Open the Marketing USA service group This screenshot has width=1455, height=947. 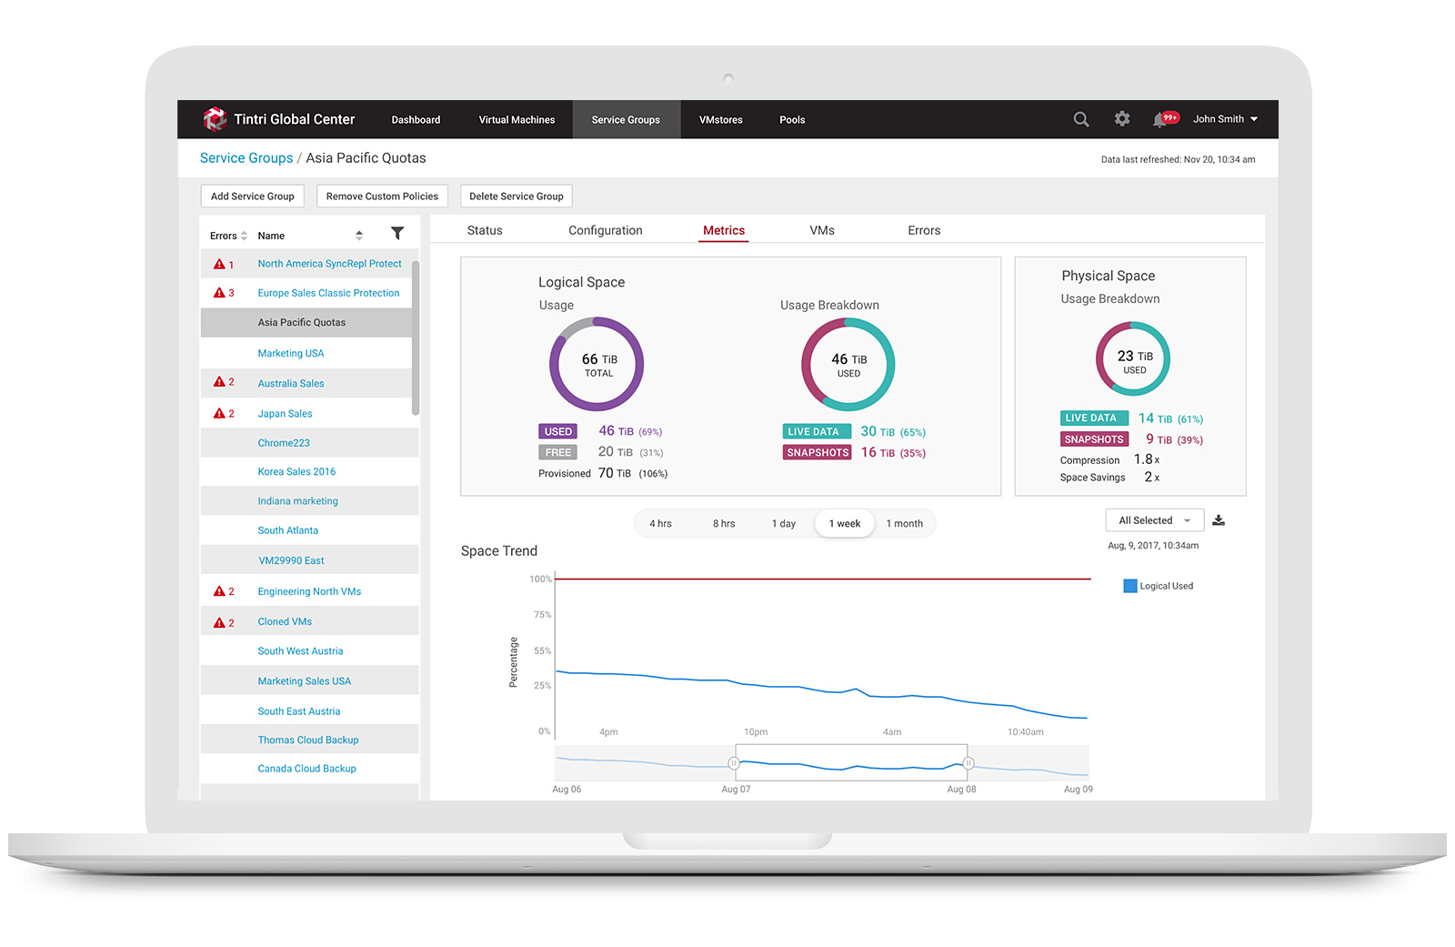[x=290, y=353]
